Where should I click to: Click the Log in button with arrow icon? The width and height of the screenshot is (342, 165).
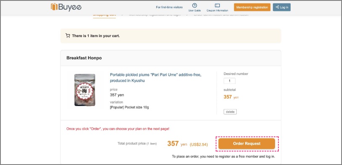(x=282, y=7)
